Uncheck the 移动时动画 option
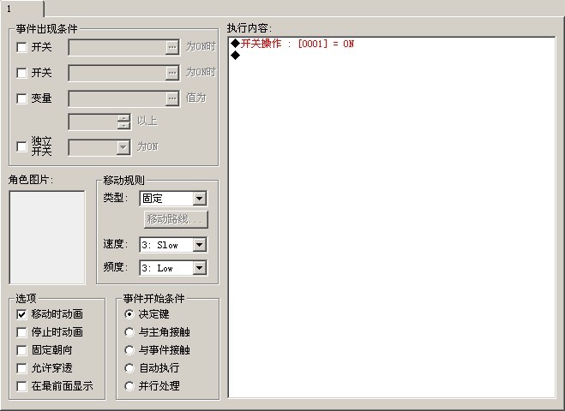This screenshot has height=411, width=565. [21, 314]
